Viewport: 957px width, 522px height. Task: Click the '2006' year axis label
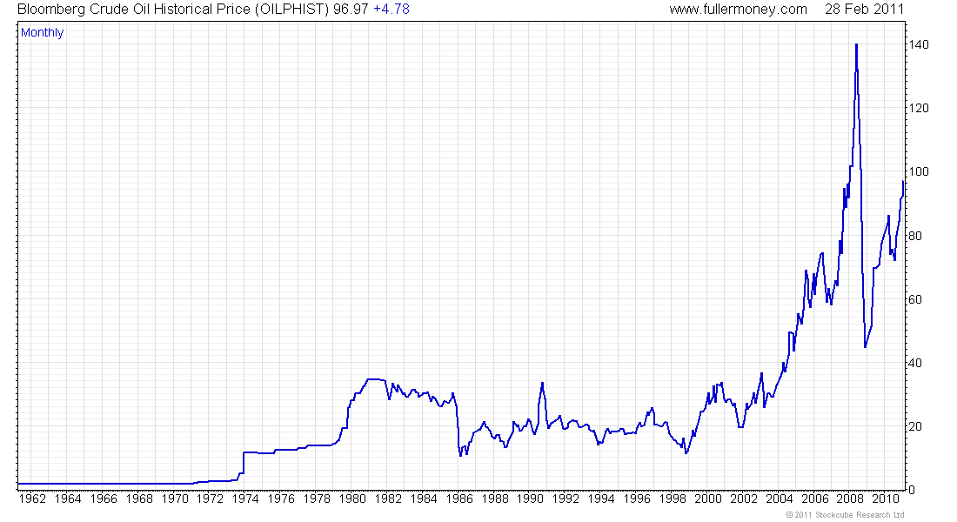(x=815, y=499)
